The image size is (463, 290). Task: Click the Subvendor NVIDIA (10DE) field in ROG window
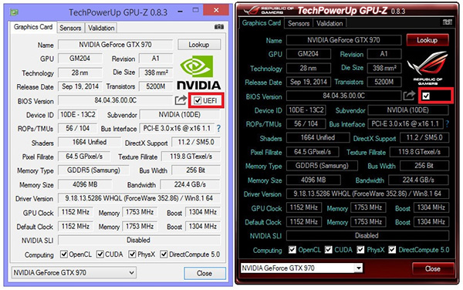(x=407, y=110)
